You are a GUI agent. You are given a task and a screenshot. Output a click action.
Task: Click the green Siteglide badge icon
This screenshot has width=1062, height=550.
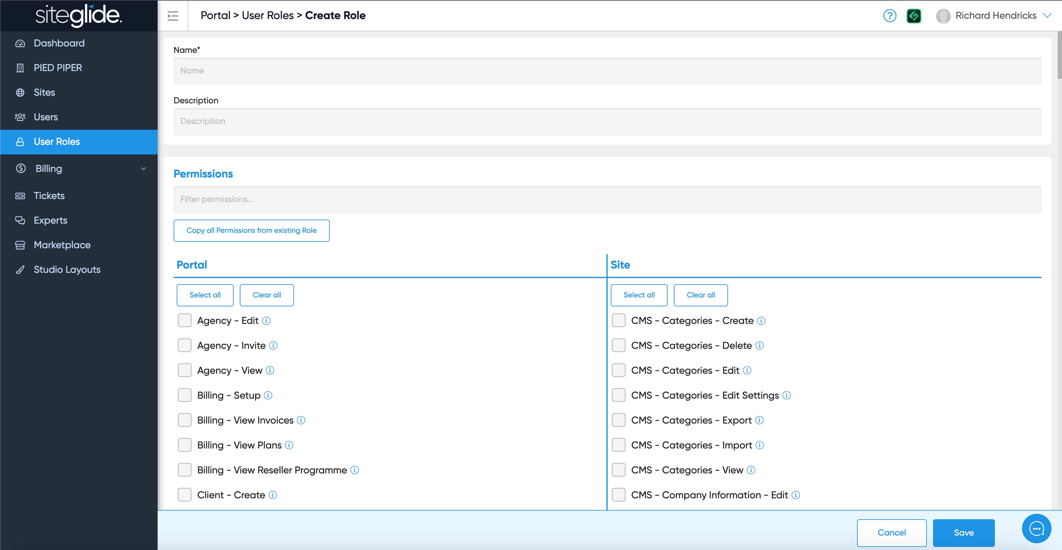pyautogui.click(x=914, y=16)
